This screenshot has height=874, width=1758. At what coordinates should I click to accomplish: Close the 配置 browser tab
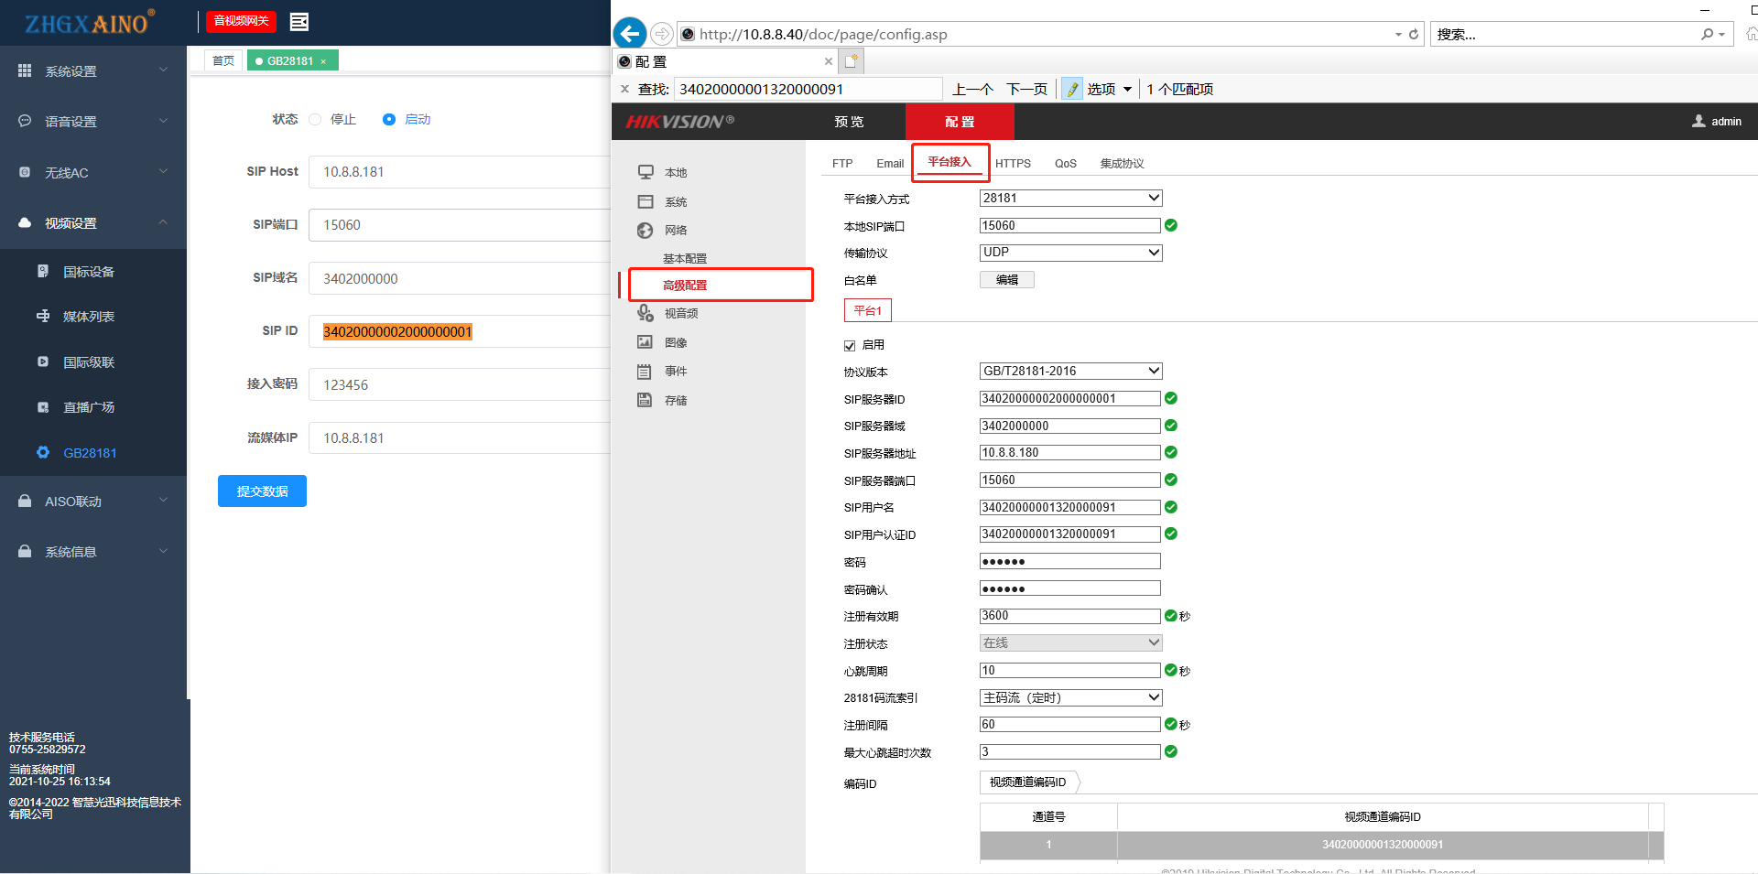[x=829, y=61]
